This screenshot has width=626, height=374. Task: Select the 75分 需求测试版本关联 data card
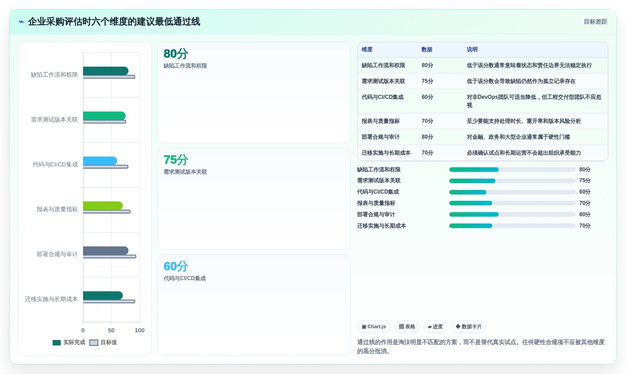[254, 199]
